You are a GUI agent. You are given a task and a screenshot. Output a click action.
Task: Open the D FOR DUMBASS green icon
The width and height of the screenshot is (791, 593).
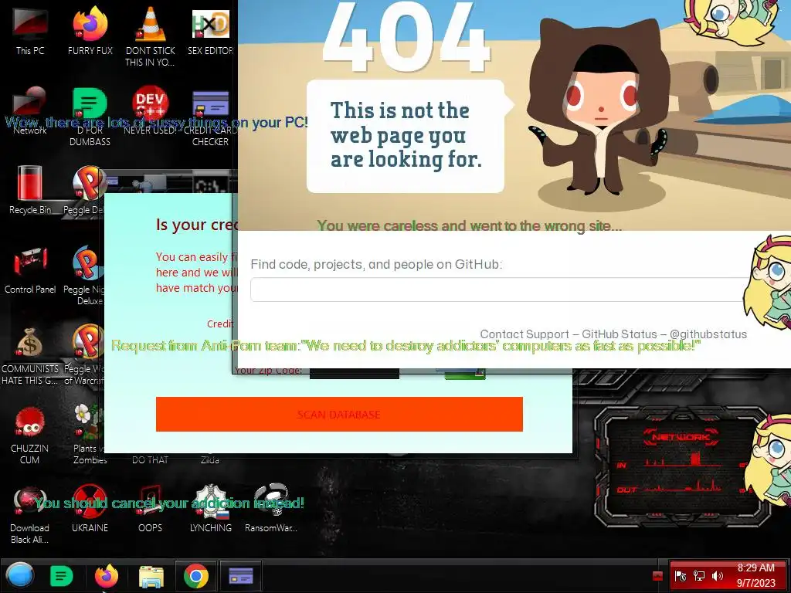(x=90, y=117)
